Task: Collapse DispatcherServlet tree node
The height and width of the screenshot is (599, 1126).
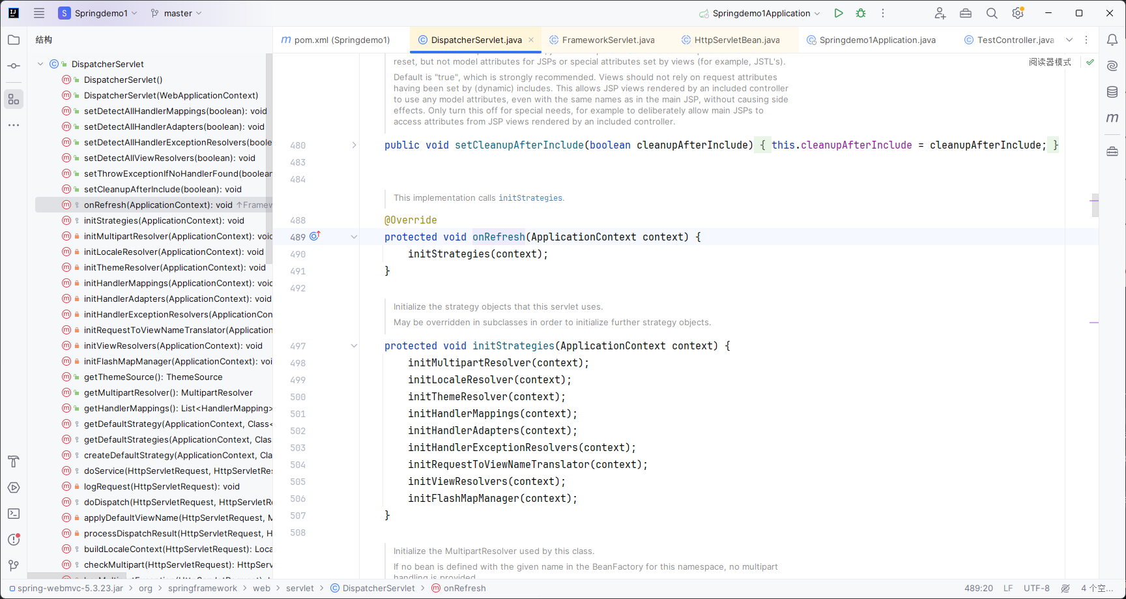Action: click(x=40, y=64)
